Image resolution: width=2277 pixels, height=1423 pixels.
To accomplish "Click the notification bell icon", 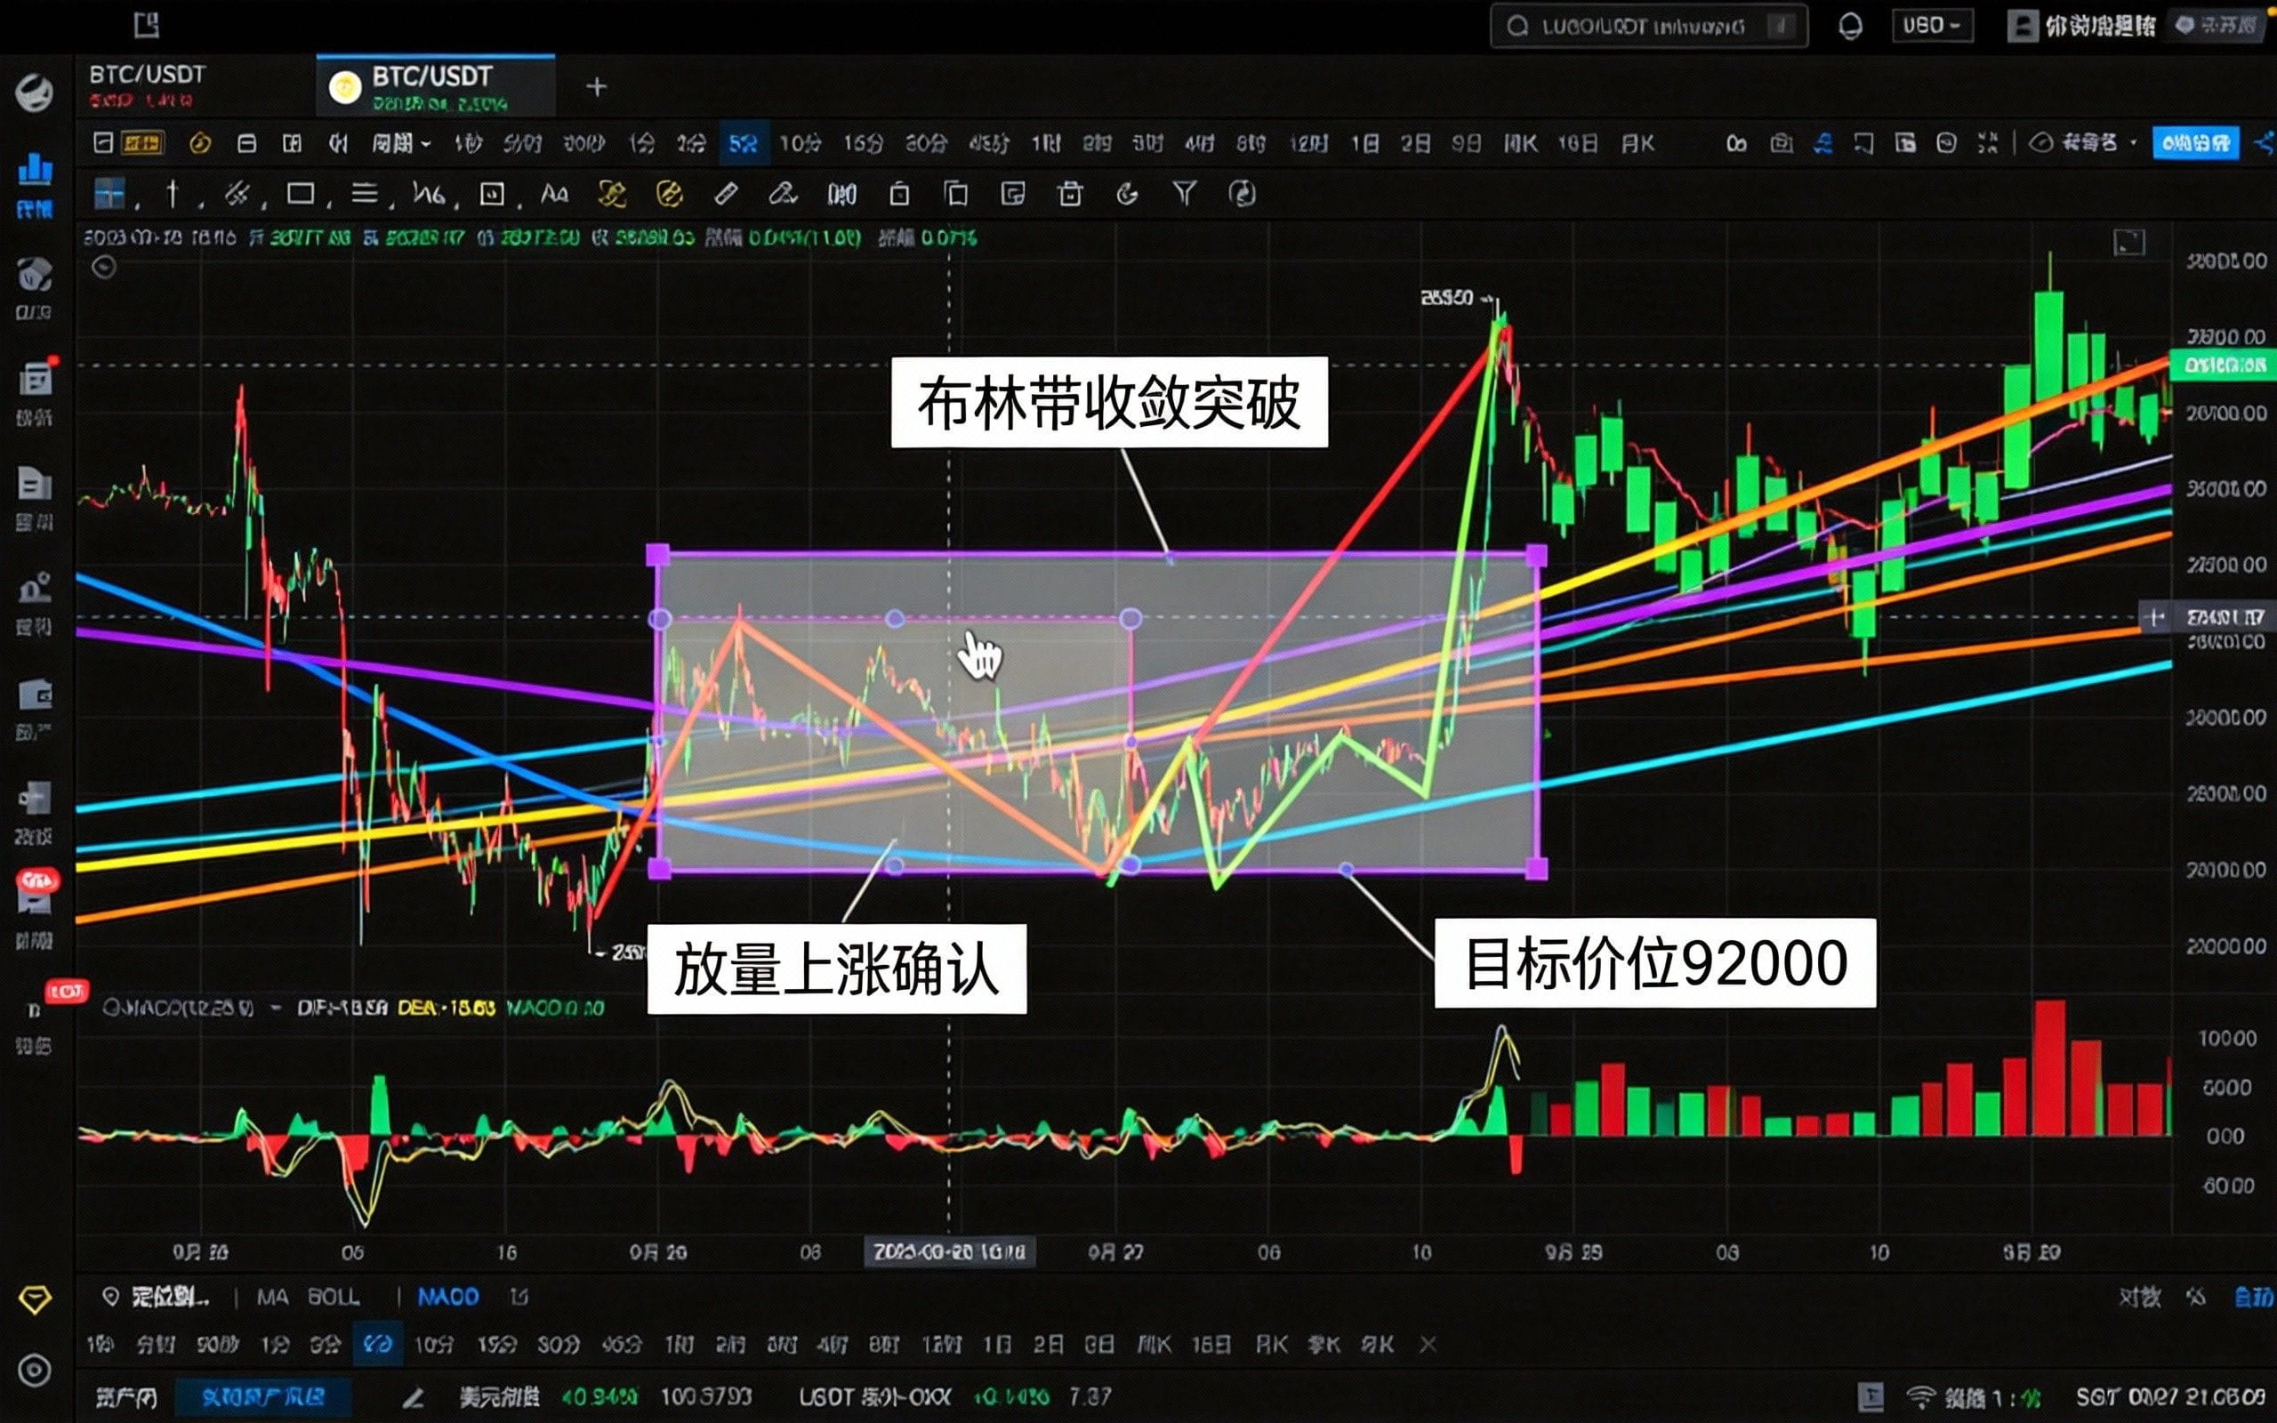I will click(1850, 27).
